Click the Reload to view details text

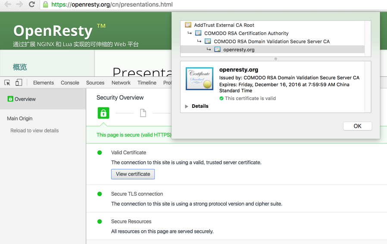click(34, 130)
